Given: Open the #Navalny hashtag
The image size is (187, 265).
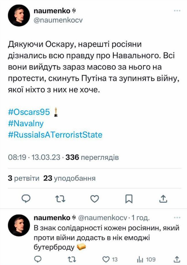Looking at the screenshot, I should [26, 123].
